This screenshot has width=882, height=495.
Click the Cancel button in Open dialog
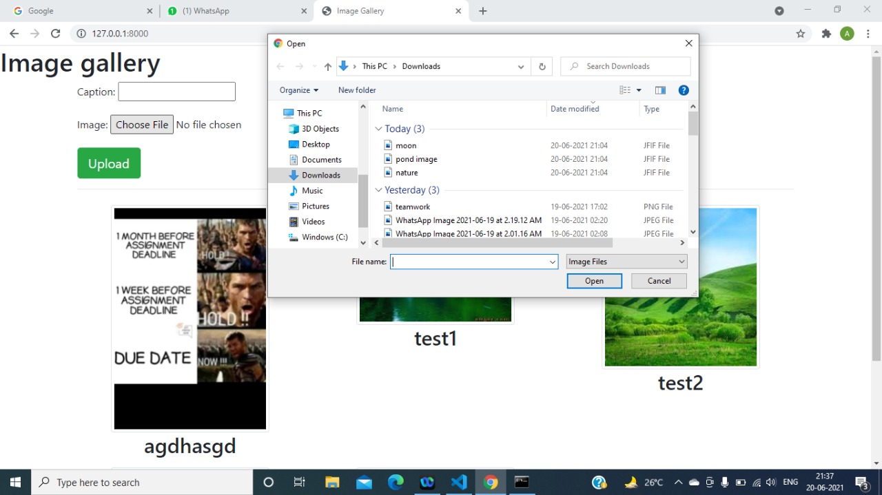pyautogui.click(x=658, y=280)
